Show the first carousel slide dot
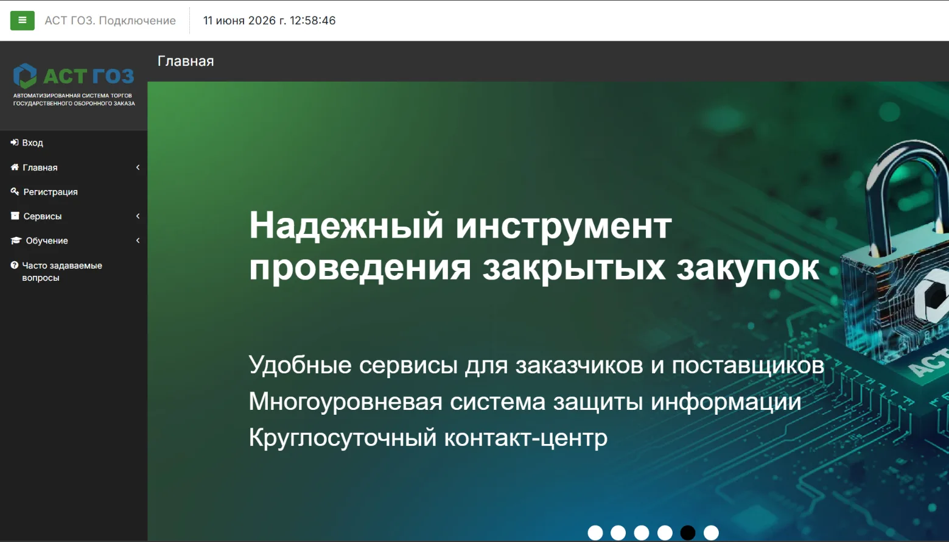The width and height of the screenshot is (949, 542). point(595,533)
